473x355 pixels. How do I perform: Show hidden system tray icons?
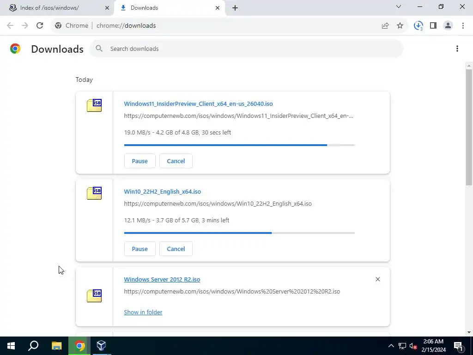[391, 346]
